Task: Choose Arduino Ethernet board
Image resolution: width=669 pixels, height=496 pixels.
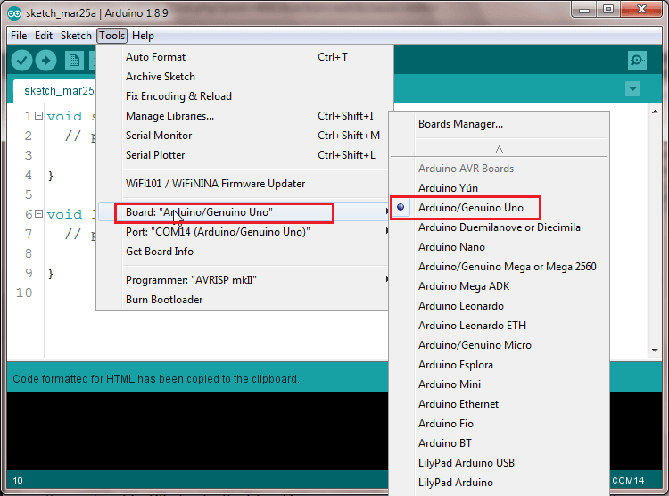Action: pyautogui.click(x=500, y=404)
